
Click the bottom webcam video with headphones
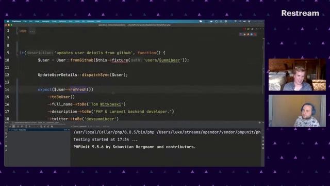[x=297, y=111]
